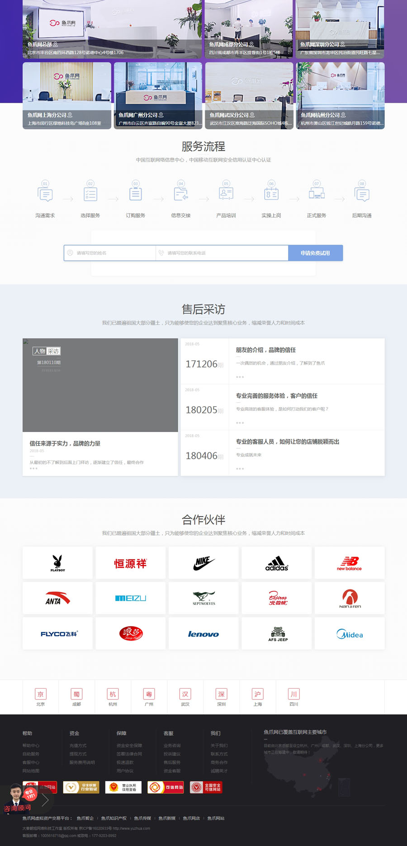Open the 用户协议 footer link
The height and width of the screenshot is (846, 407).
coord(125,771)
